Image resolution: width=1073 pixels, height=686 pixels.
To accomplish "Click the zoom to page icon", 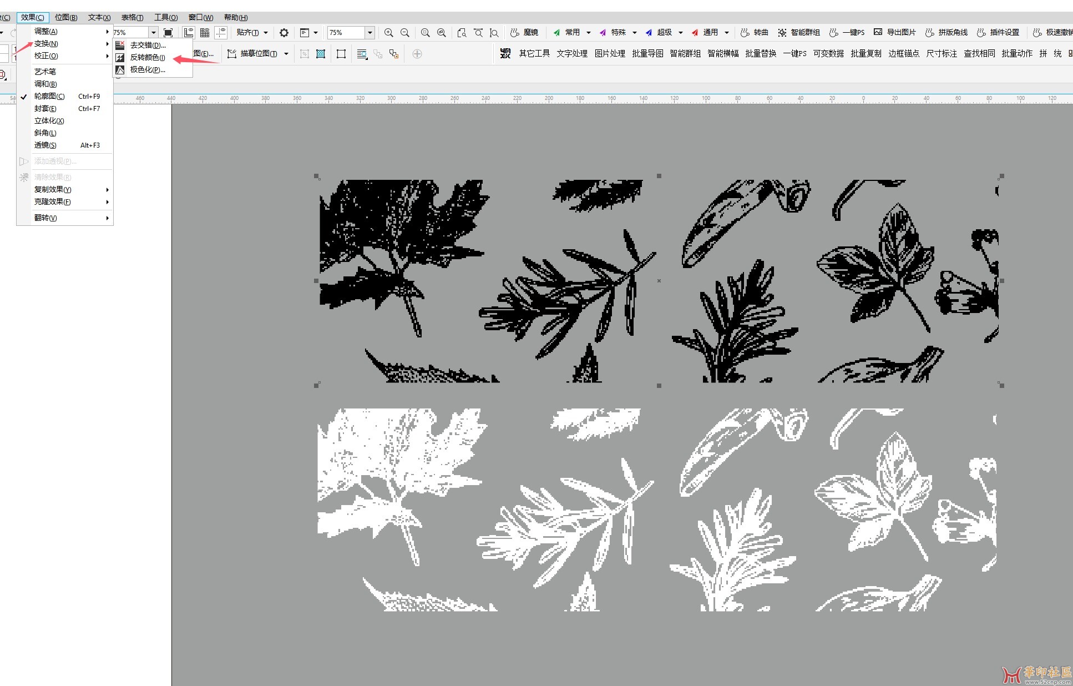I will [x=462, y=33].
